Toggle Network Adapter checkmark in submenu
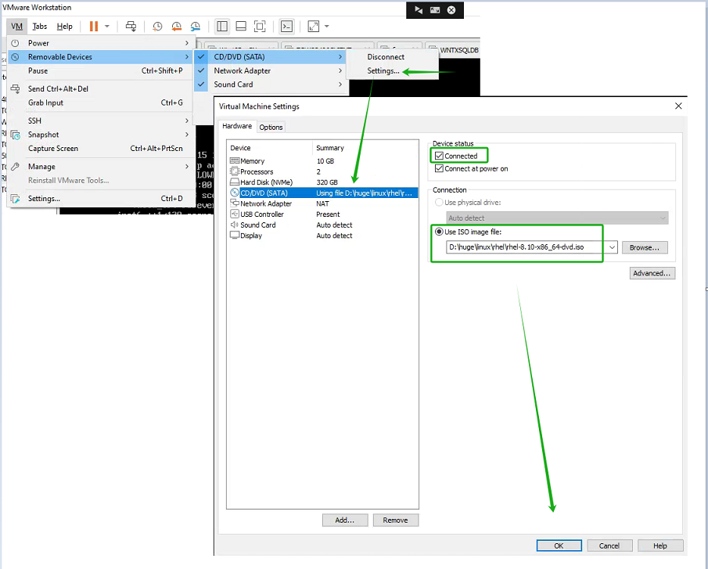Image resolution: width=708 pixels, height=569 pixels. click(201, 70)
